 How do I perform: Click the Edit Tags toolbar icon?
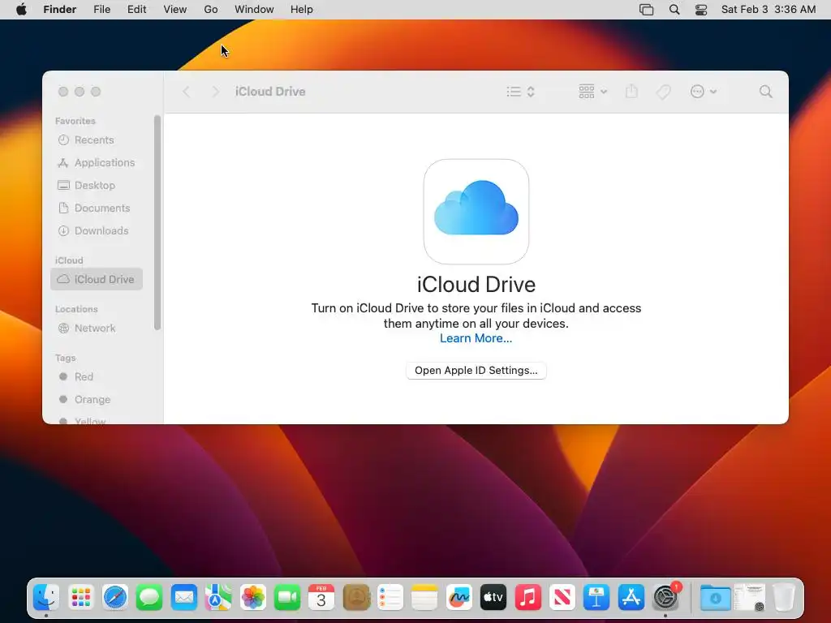pos(663,92)
